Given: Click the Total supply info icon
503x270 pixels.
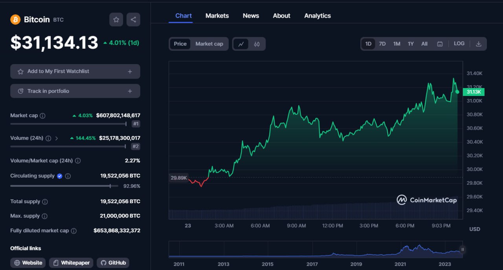Looking at the screenshot, I should pyautogui.click(x=45, y=202).
